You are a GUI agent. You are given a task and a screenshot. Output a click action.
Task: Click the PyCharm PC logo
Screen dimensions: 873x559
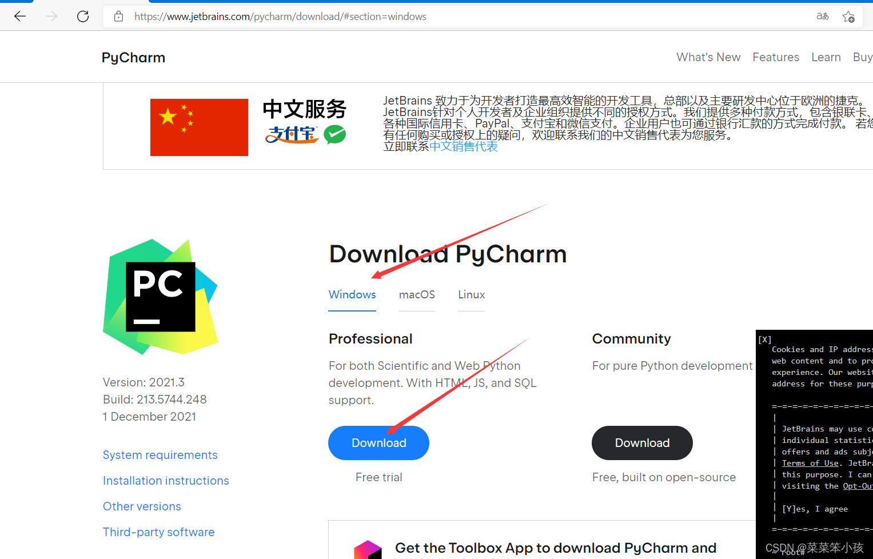pyautogui.click(x=160, y=296)
